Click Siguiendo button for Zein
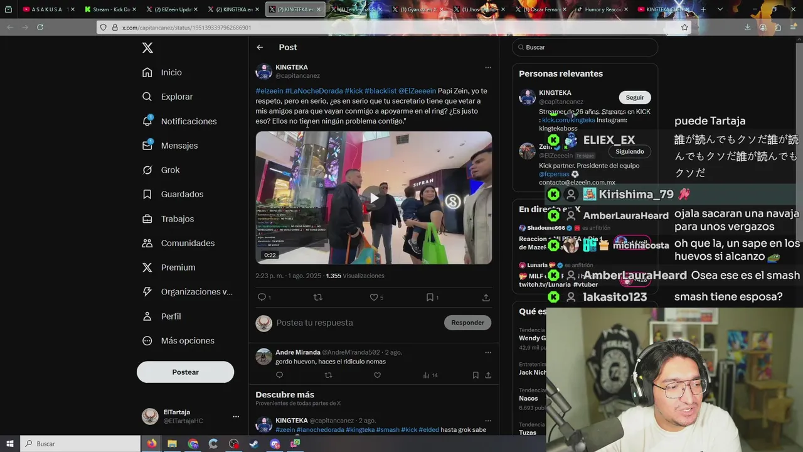This screenshot has width=803, height=452. pyautogui.click(x=629, y=151)
